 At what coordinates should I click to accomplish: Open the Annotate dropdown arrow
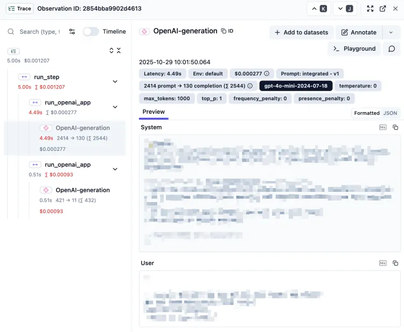click(391, 32)
